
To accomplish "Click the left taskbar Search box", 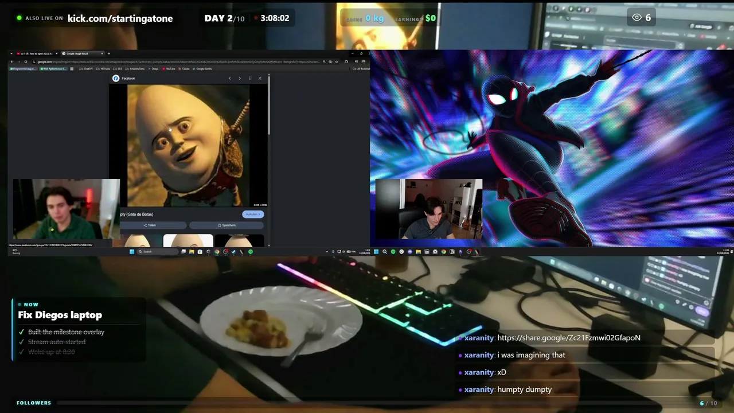I will [157, 251].
